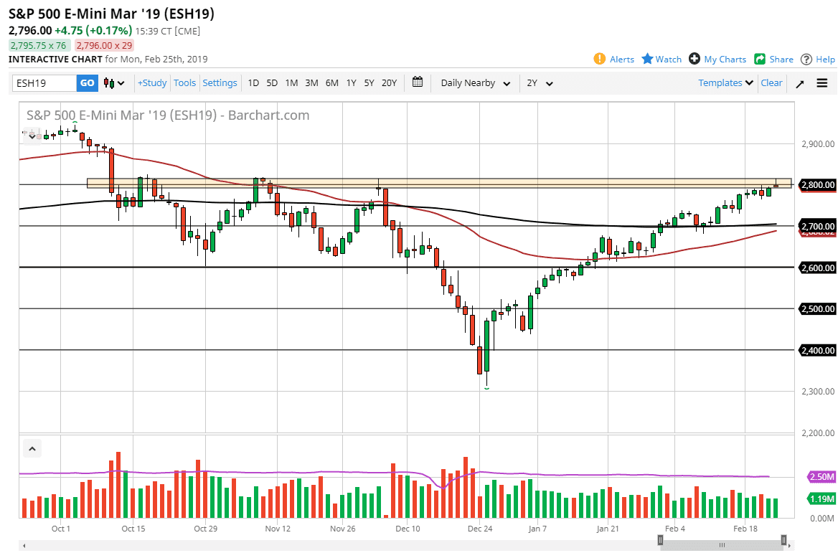Open the Tools menu

(184, 82)
